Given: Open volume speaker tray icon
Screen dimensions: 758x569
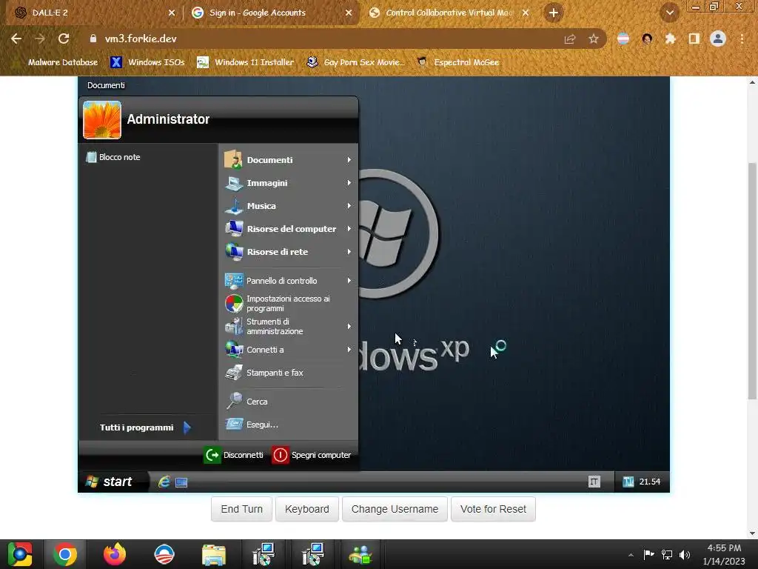Looking at the screenshot, I should click(x=685, y=554).
